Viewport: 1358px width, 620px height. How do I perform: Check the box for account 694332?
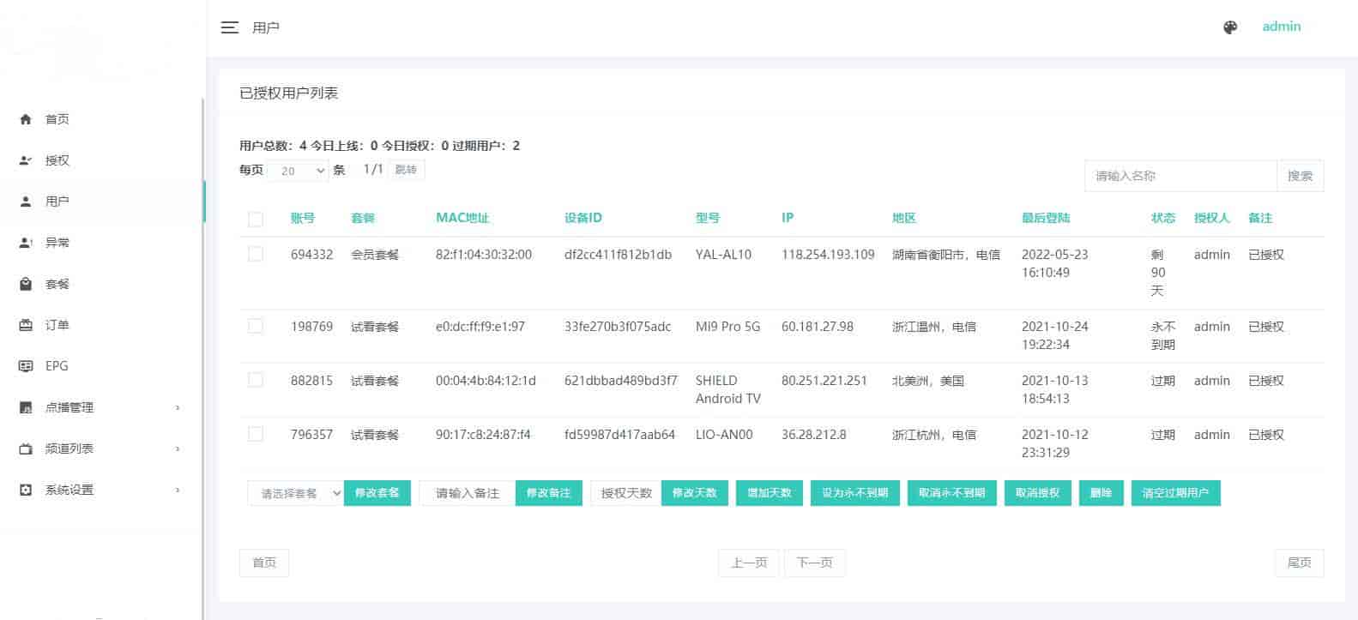click(x=256, y=255)
